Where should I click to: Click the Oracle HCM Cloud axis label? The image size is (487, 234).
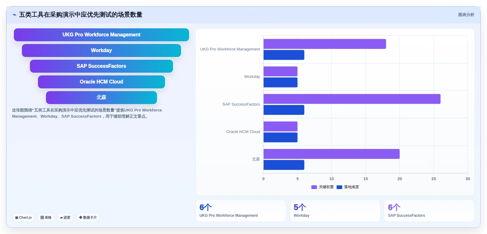[x=243, y=132]
